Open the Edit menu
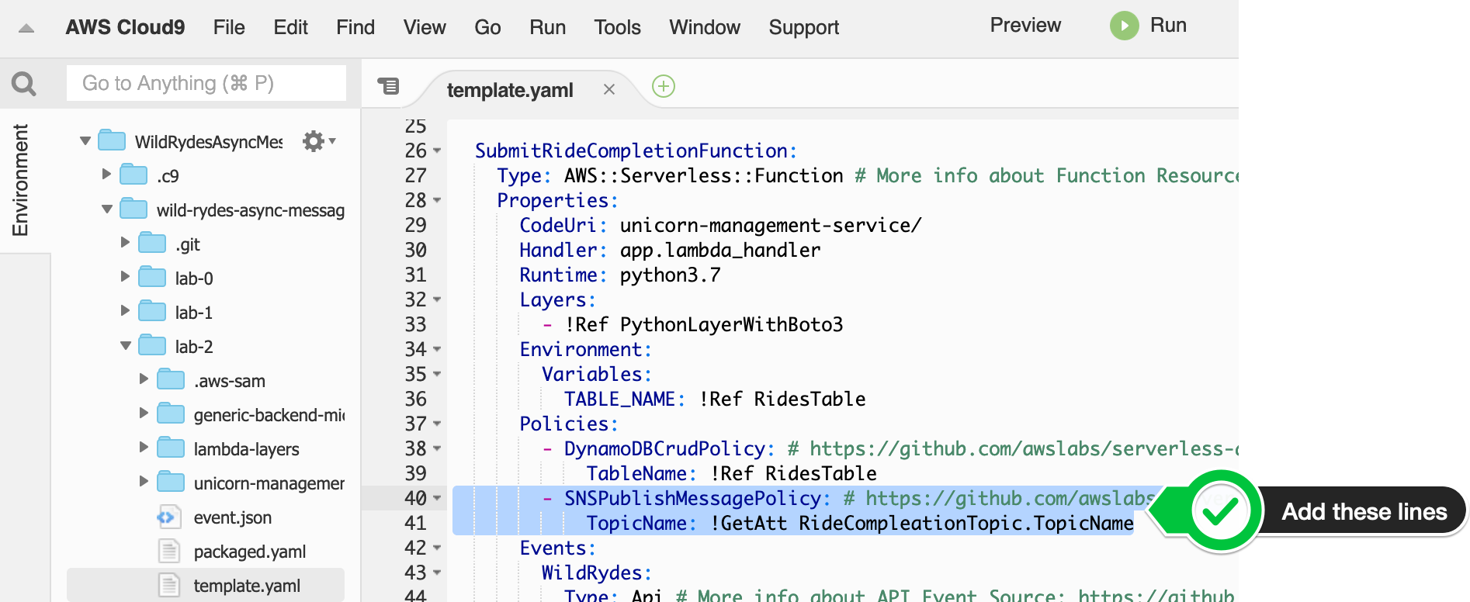This screenshot has width=1470, height=602. click(290, 27)
